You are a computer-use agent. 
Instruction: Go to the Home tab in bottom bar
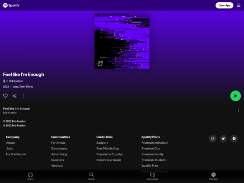pos(31,176)
